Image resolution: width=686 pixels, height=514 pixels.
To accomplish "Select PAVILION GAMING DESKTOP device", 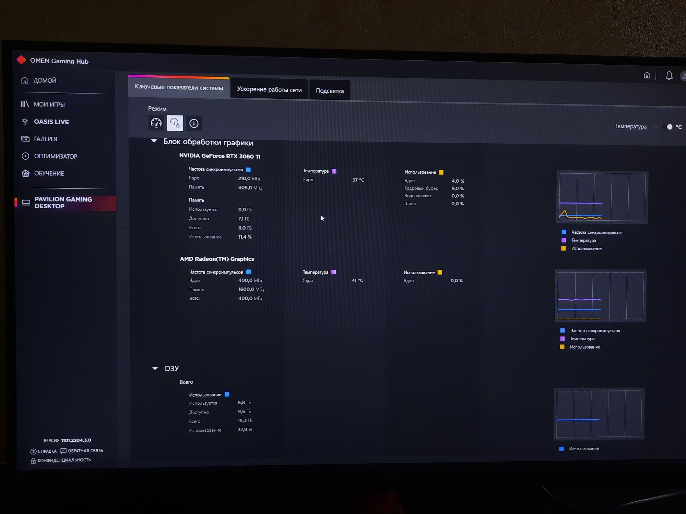I will (x=66, y=203).
